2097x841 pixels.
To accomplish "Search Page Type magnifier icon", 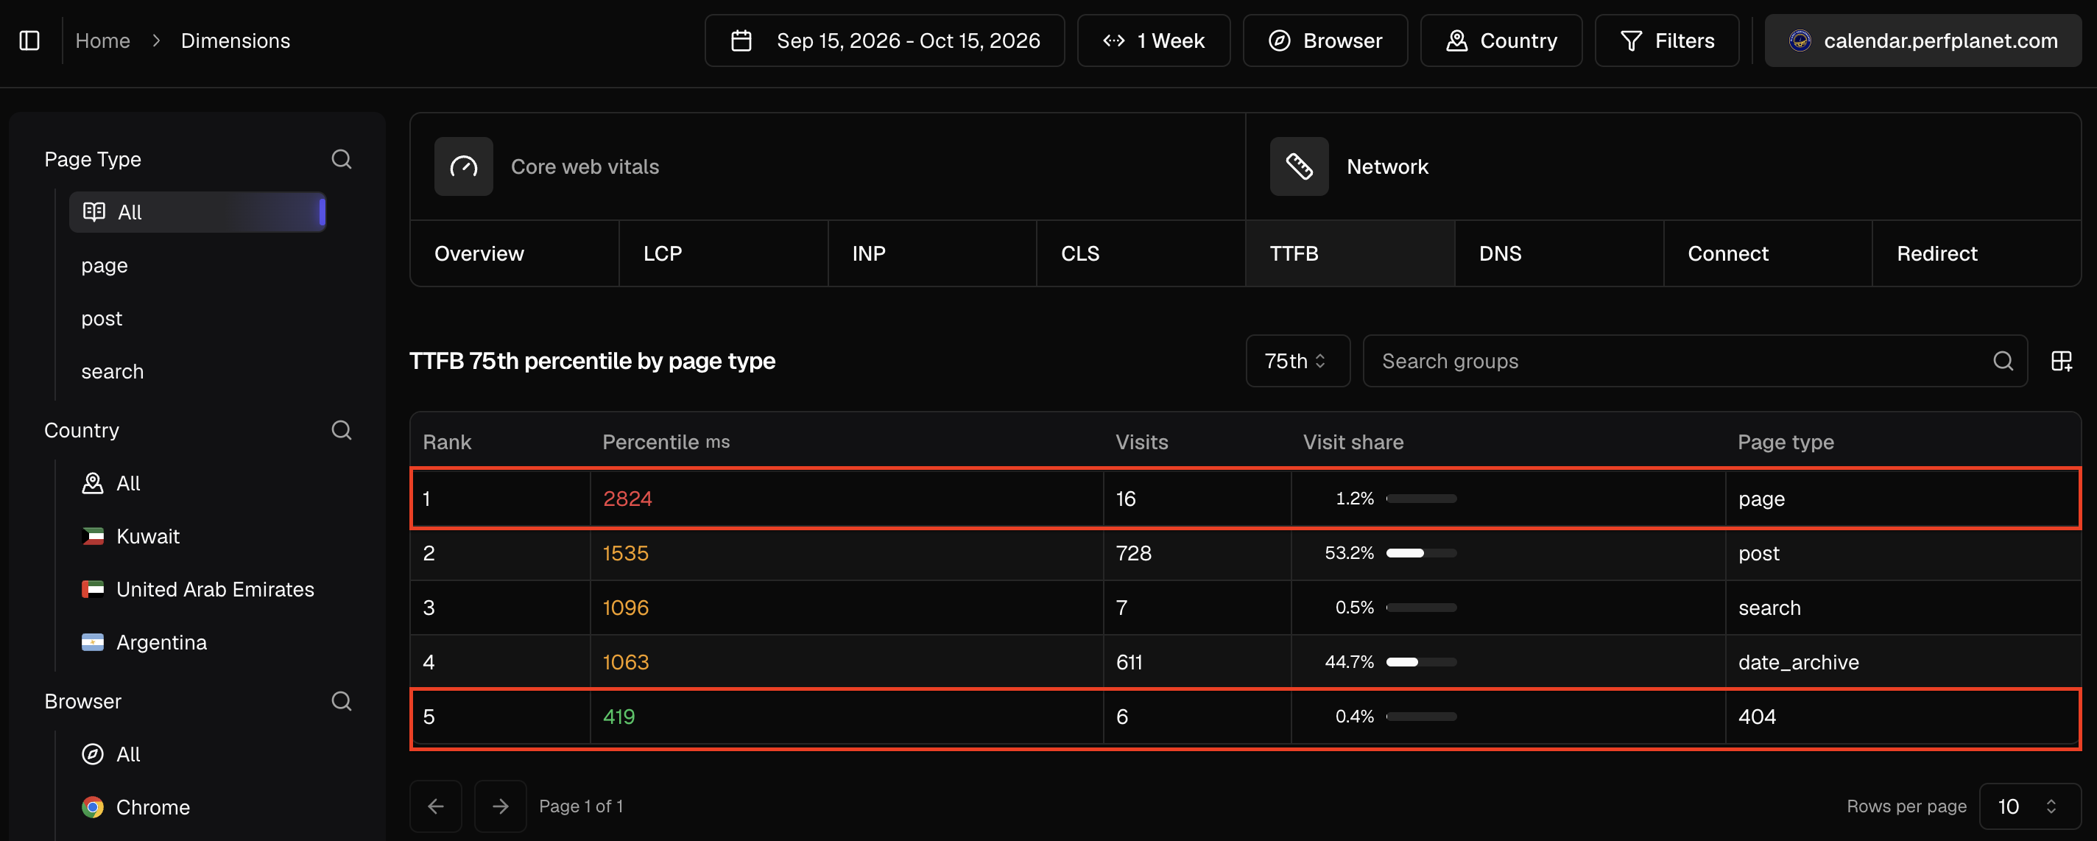I will click(342, 159).
